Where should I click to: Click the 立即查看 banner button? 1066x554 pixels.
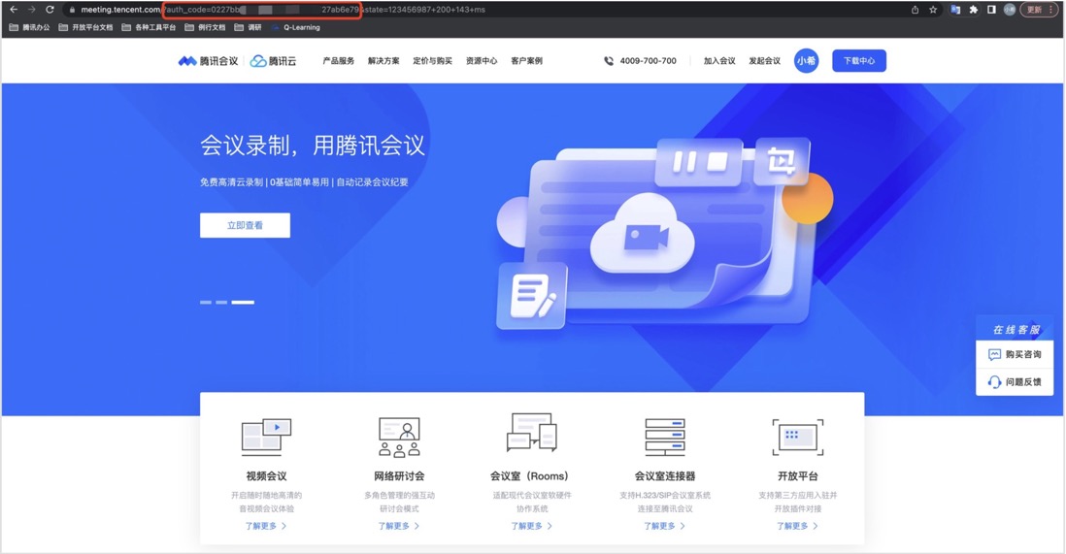(245, 225)
